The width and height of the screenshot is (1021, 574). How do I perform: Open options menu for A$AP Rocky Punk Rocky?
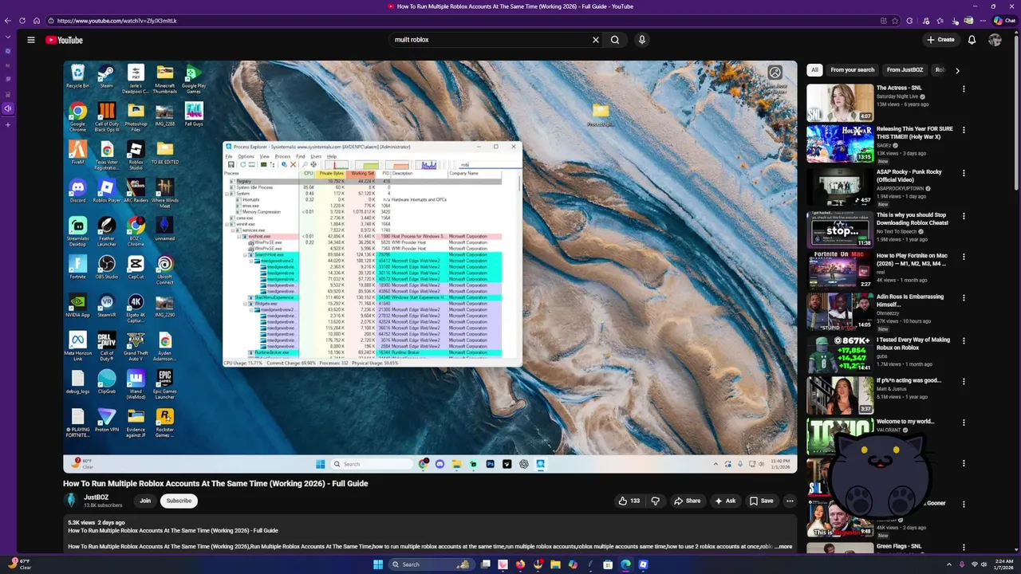pos(964,173)
